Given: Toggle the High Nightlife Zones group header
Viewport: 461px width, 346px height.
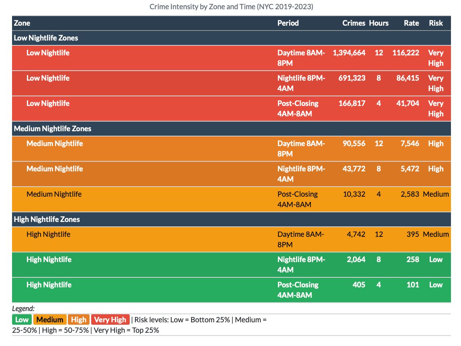Looking at the screenshot, I should point(47,220).
